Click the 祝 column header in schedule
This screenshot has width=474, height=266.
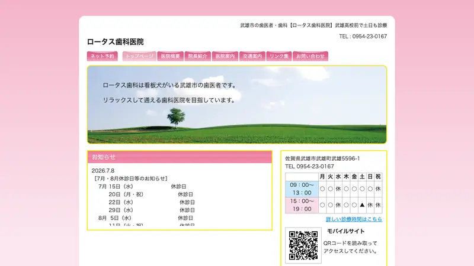click(378, 177)
